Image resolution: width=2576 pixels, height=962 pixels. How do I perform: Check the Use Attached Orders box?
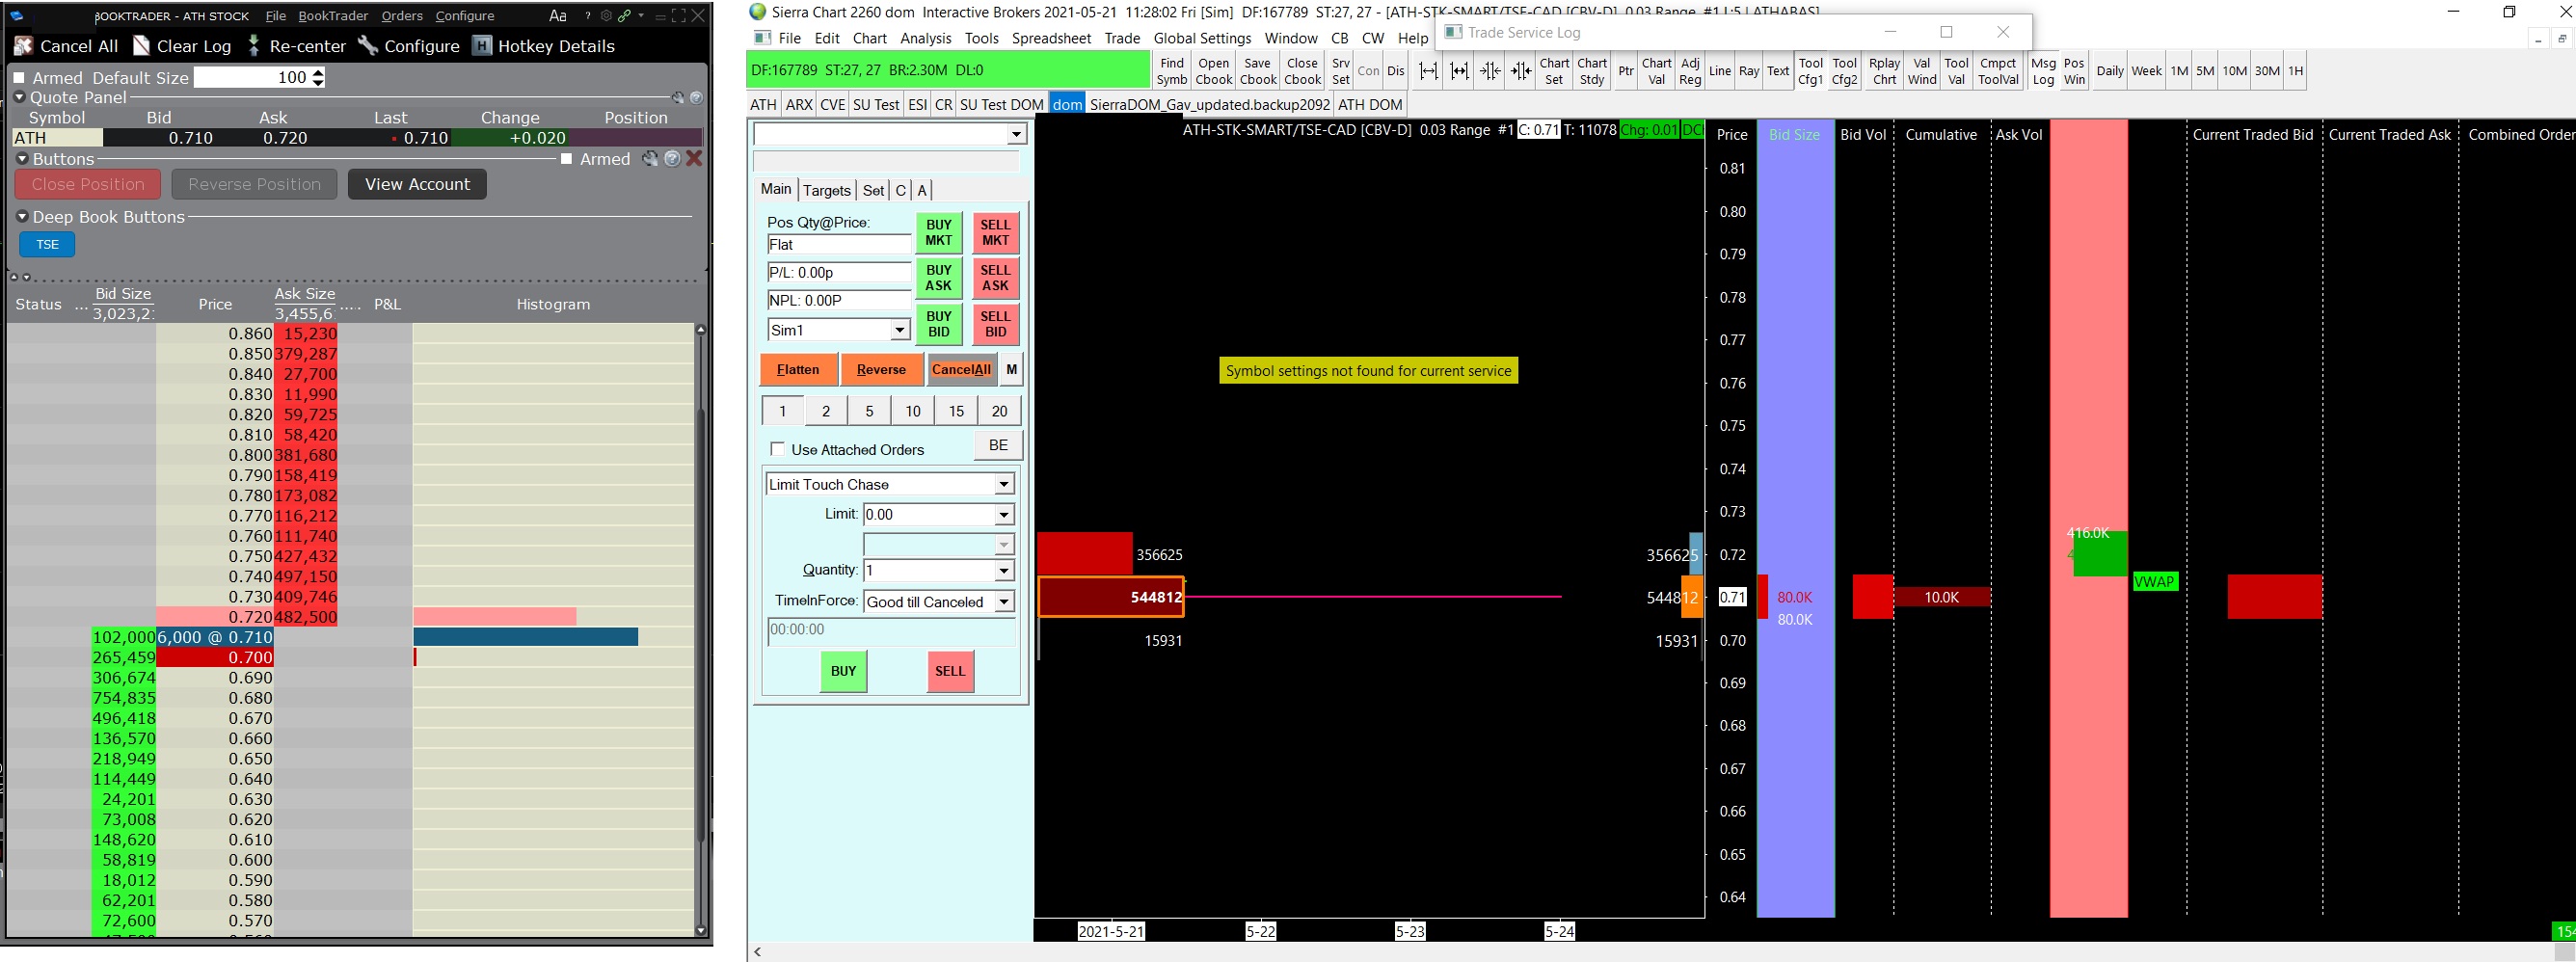pyautogui.click(x=778, y=449)
